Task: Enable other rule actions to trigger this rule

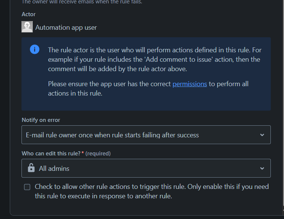Action: [x=27, y=187]
